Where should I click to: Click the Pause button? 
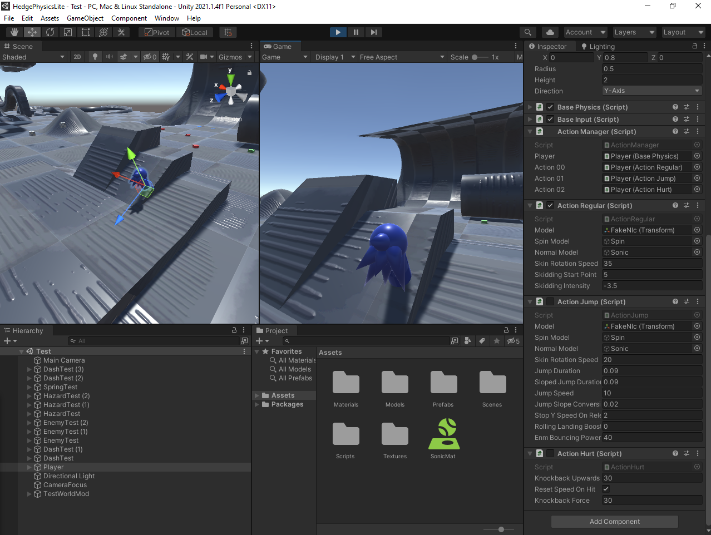click(356, 32)
